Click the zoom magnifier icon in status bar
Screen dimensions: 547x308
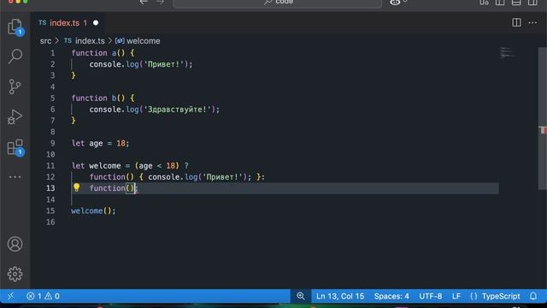300,296
